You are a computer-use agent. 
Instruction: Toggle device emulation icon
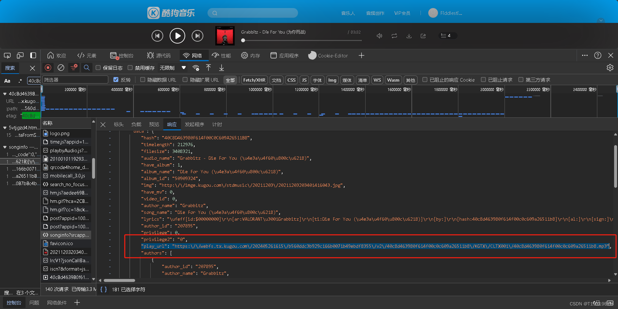(20, 55)
